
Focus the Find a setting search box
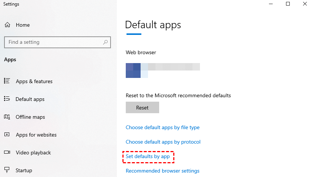click(54, 42)
